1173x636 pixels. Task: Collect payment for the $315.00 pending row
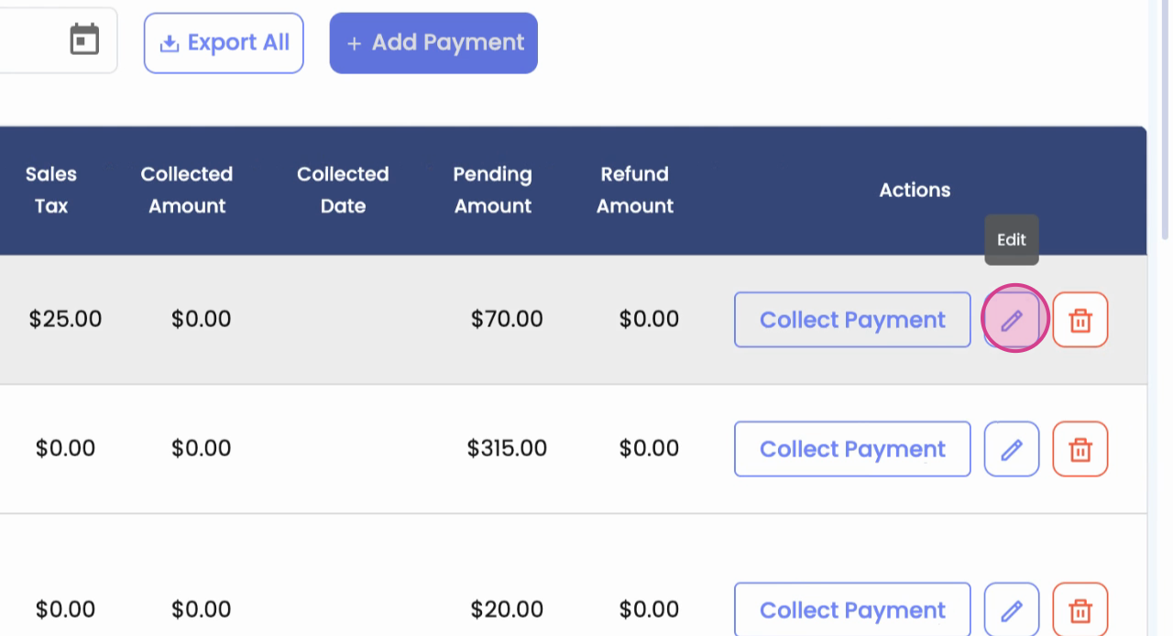tap(852, 449)
